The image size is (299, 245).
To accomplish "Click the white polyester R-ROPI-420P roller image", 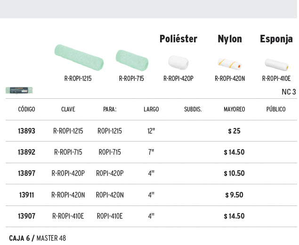I will tap(178, 63).
